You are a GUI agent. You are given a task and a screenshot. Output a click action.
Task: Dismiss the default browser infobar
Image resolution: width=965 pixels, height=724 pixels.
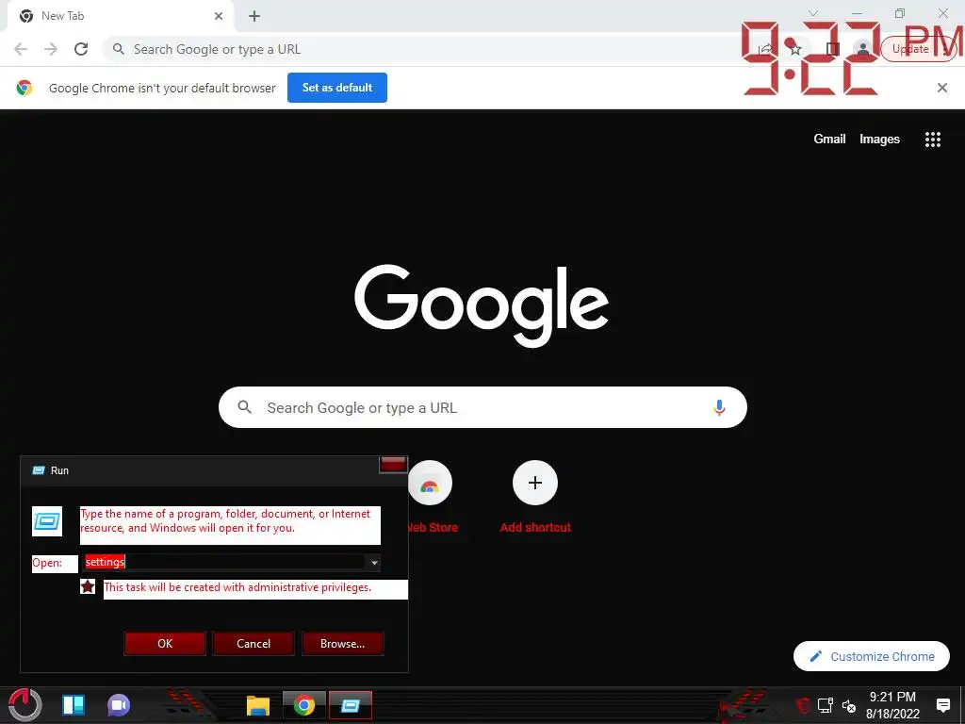tap(942, 88)
